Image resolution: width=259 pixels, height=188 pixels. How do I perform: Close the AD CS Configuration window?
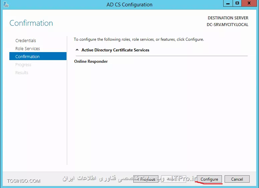coord(249,3)
